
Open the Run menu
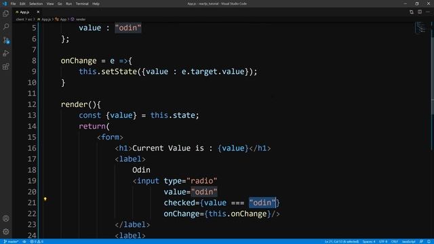69,3
